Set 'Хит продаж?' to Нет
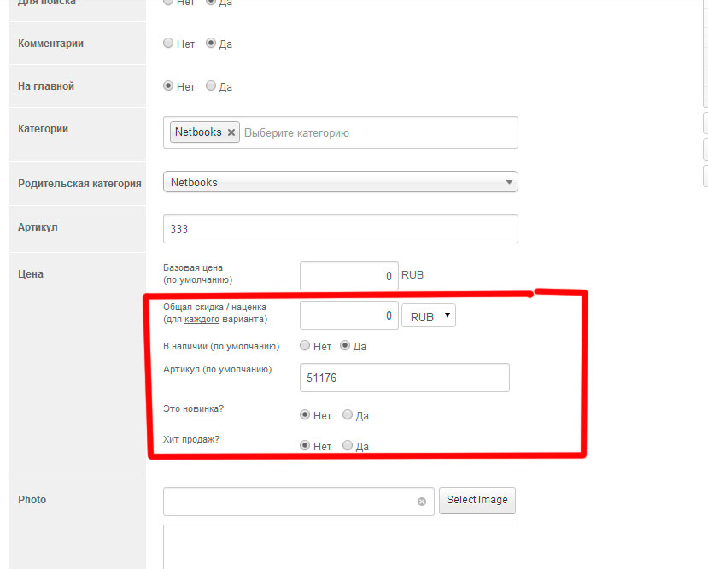The height and width of the screenshot is (569, 708). [x=305, y=445]
